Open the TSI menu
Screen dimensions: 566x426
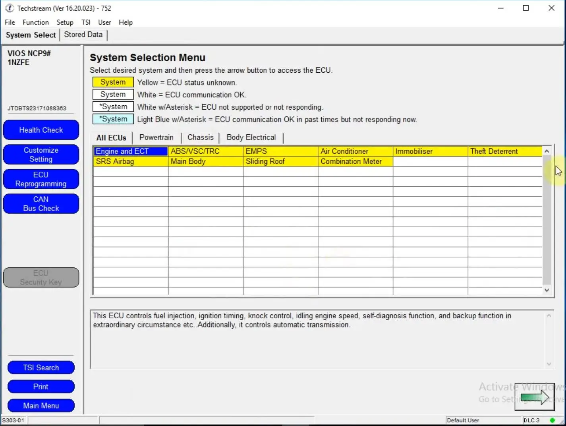tap(86, 22)
